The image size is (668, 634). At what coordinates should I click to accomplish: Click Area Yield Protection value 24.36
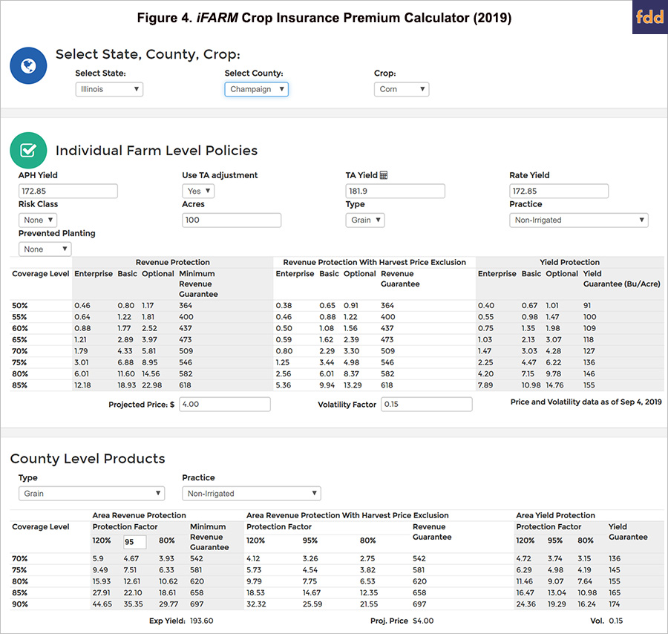pyautogui.click(x=526, y=604)
